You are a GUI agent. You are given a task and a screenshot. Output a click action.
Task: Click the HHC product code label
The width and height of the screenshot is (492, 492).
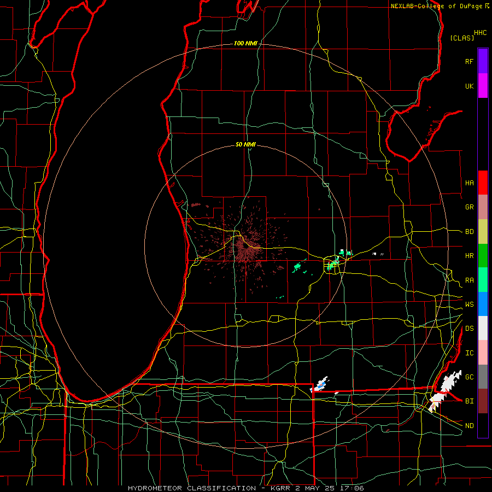pyautogui.click(x=480, y=33)
